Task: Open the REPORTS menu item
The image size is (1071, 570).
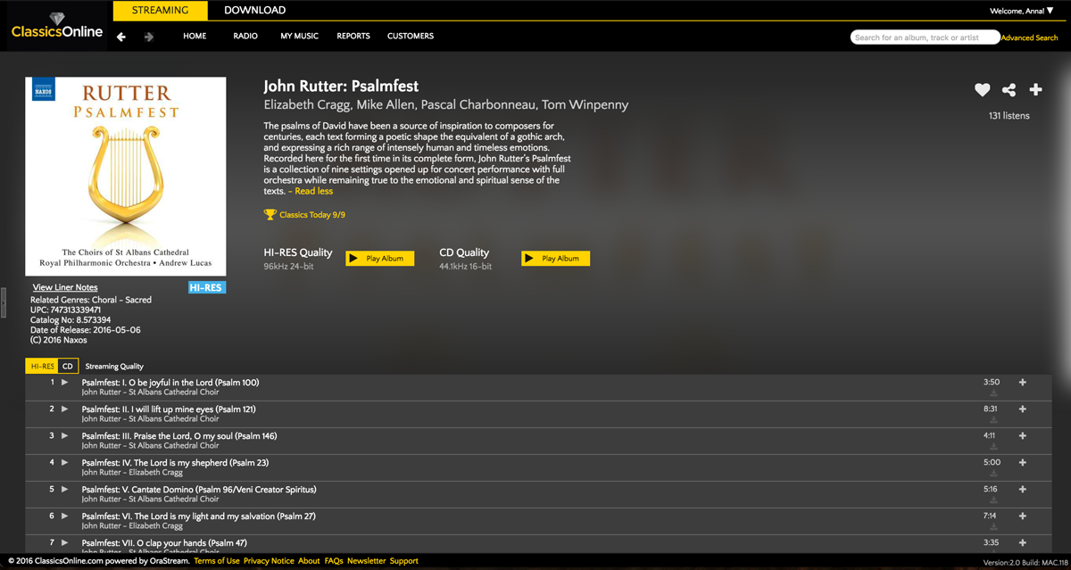Action: pyautogui.click(x=353, y=37)
